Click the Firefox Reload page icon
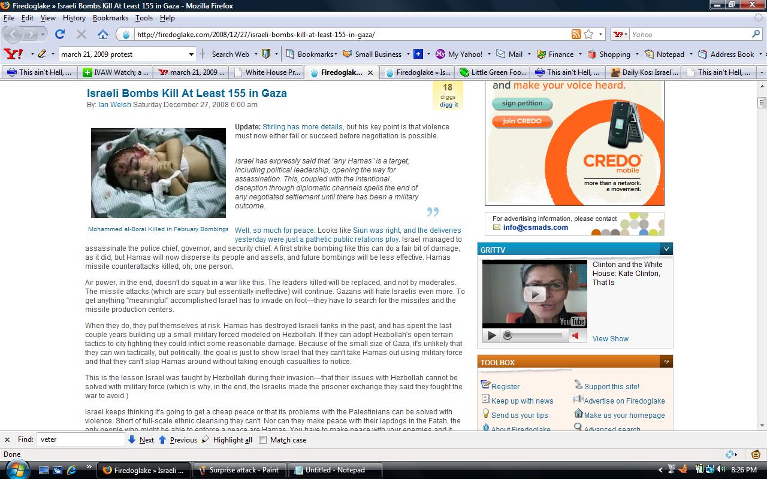Image resolution: width=767 pixels, height=479 pixels. [60, 34]
